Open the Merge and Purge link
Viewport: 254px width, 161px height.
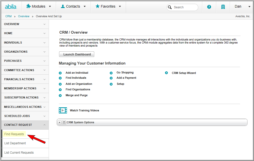(77, 95)
